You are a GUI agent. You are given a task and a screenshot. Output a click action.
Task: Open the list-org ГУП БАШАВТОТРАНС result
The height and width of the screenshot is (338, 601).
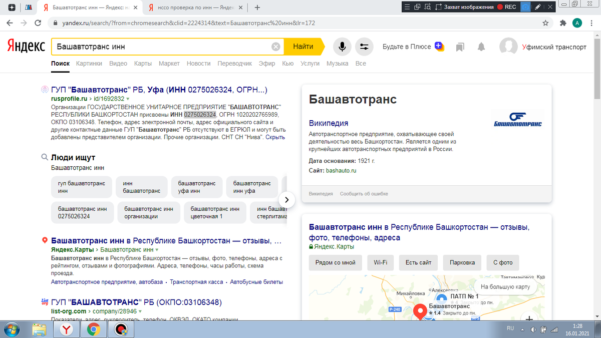pos(136,302)
